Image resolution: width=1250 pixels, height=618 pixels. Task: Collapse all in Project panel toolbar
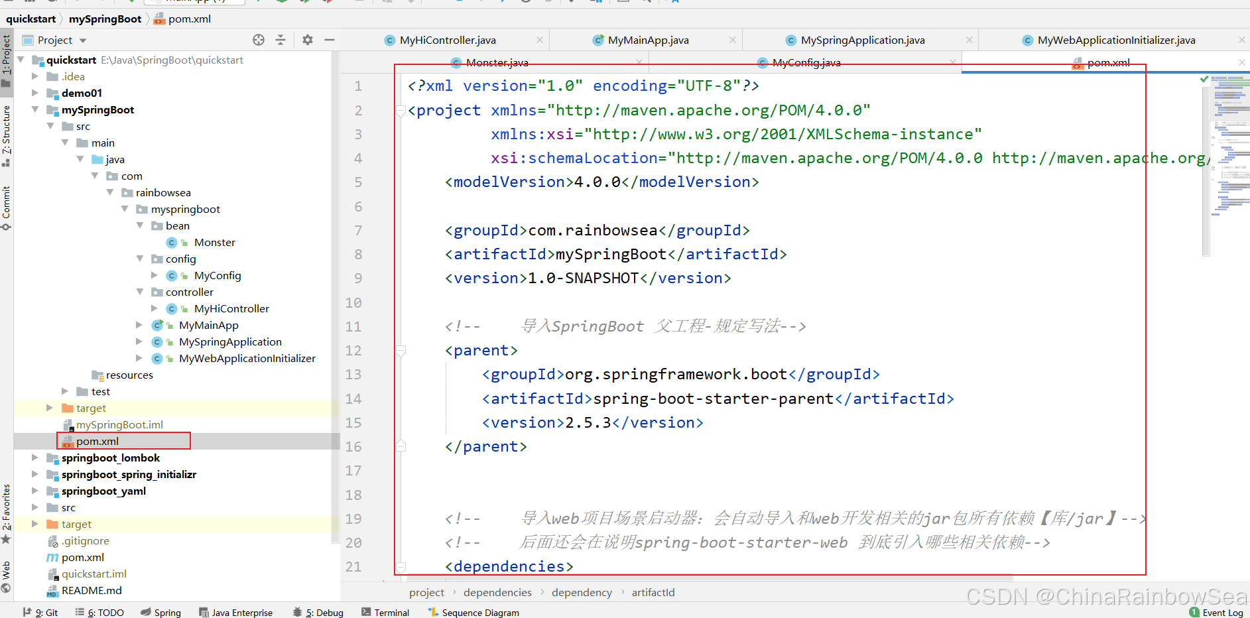tap(281, 40)
